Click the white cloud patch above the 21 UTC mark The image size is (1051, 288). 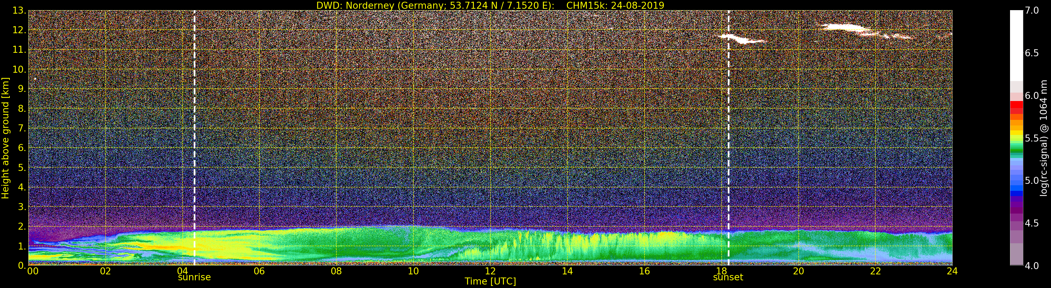click(846, 27)
